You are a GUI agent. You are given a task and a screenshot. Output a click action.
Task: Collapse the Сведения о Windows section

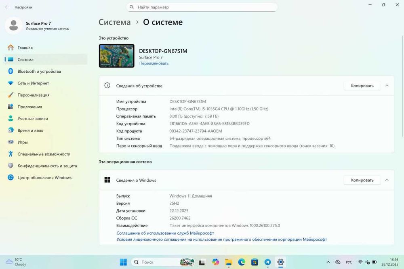coord(387,180)
